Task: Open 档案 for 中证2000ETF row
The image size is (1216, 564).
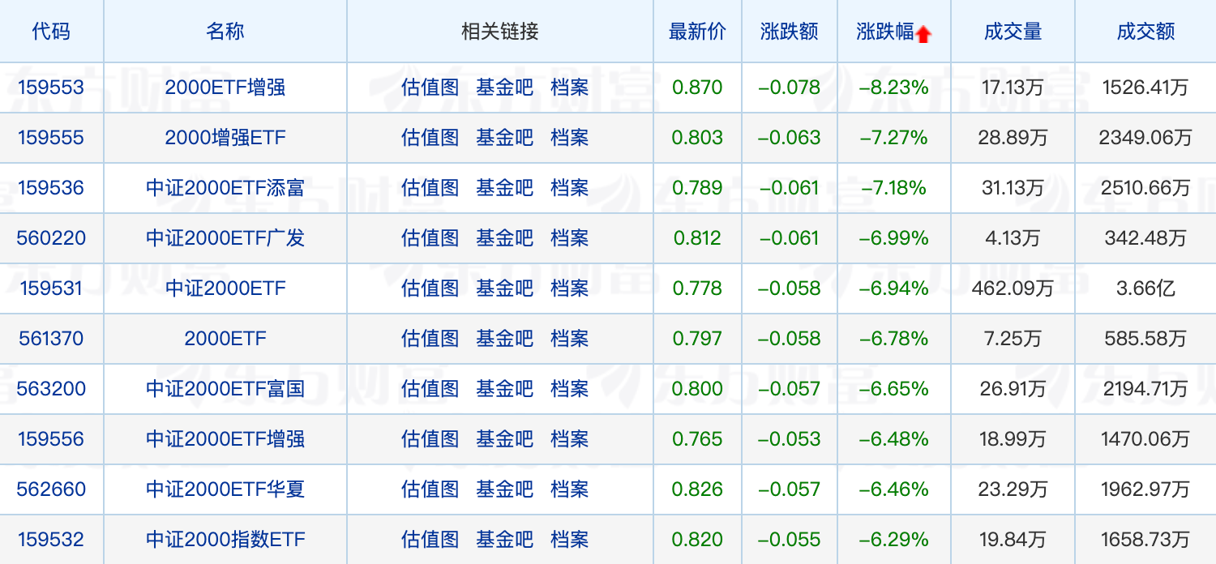Action: click(x=570, y=288)
